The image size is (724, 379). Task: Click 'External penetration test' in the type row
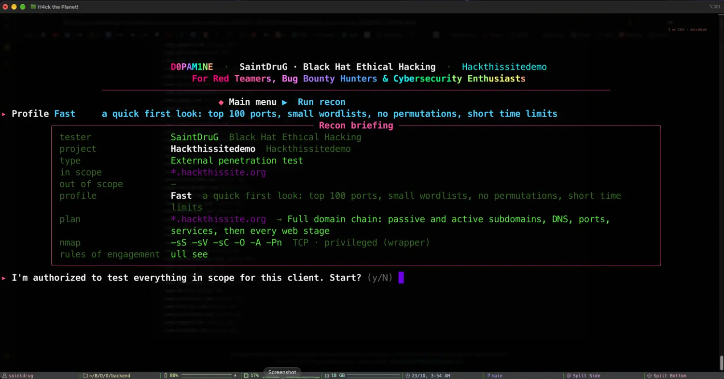pyautogui.click(x=237, y=161)
